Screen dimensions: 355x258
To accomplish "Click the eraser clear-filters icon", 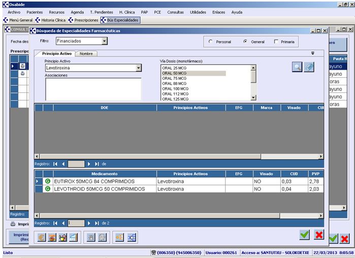I will 309,67.
